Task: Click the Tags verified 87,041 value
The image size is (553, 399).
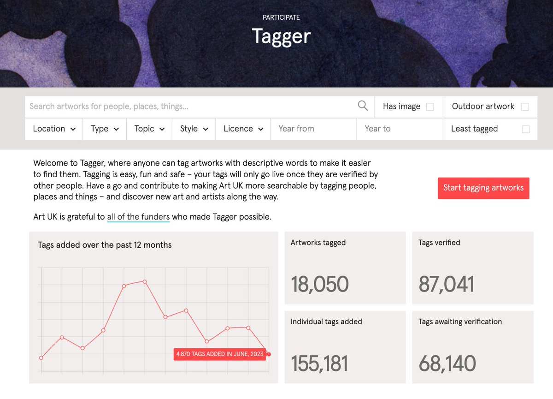Action: 446,284
